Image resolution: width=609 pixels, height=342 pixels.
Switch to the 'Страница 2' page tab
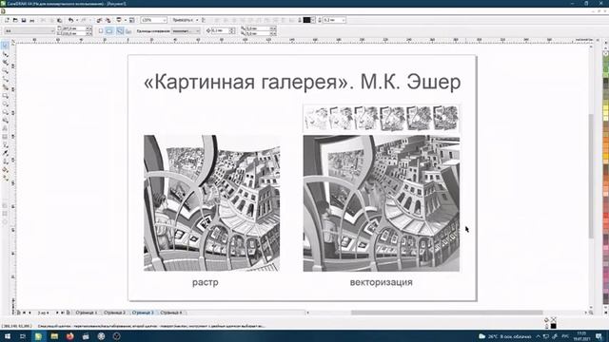click(114, 313)
